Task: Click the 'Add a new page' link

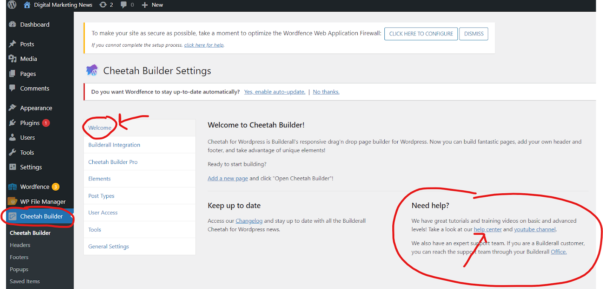Action: [228, 178]
